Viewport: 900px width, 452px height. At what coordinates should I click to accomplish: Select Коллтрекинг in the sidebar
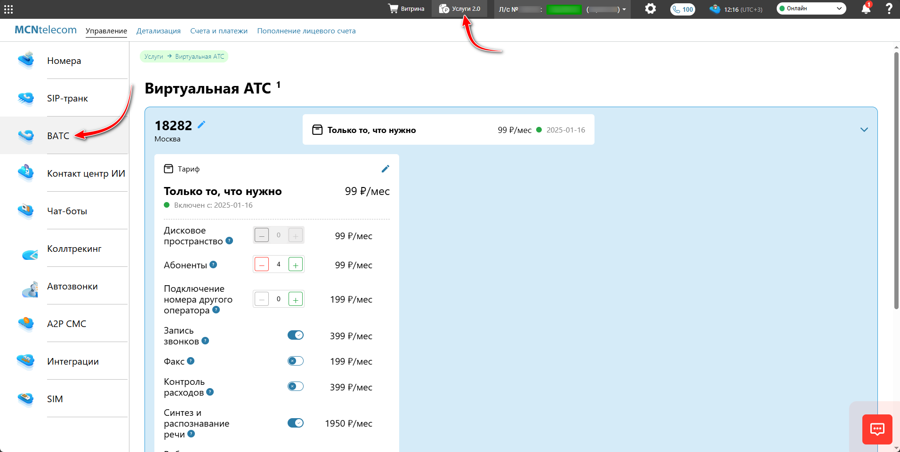pos(74,249)
